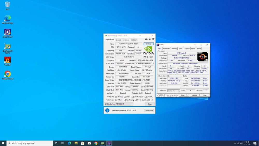259x146 pixels.
Task: Expand the Tools dropdown arrow in CPU-Z
Action: pyautogui.click(x=188, y=95)
